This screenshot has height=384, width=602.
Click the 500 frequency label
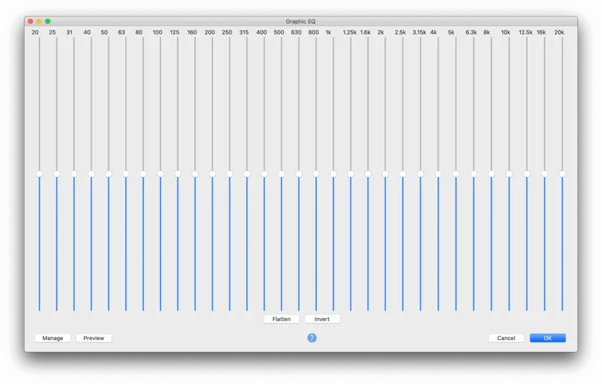click(x=279, y=32)
